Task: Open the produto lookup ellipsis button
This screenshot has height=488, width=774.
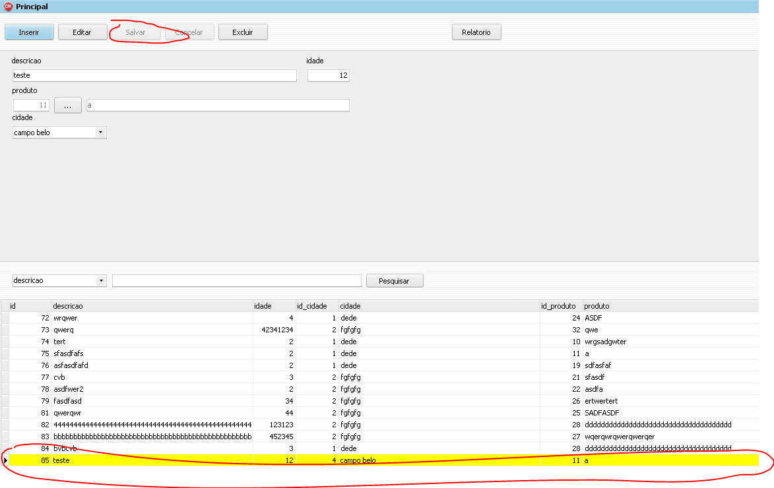Action: [67, 105]
